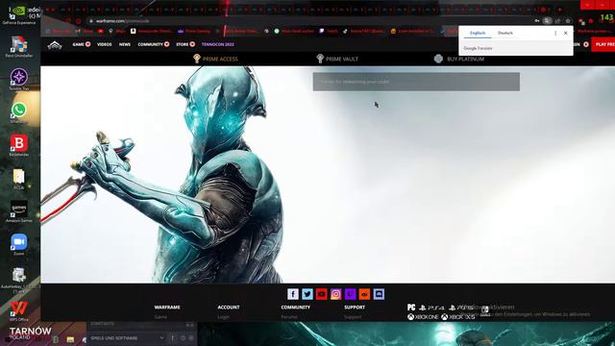Open WPS Office desktop shortcut
Image resolution: width=615 pixels, height=346 pixels.
click(x=19, y=311)
